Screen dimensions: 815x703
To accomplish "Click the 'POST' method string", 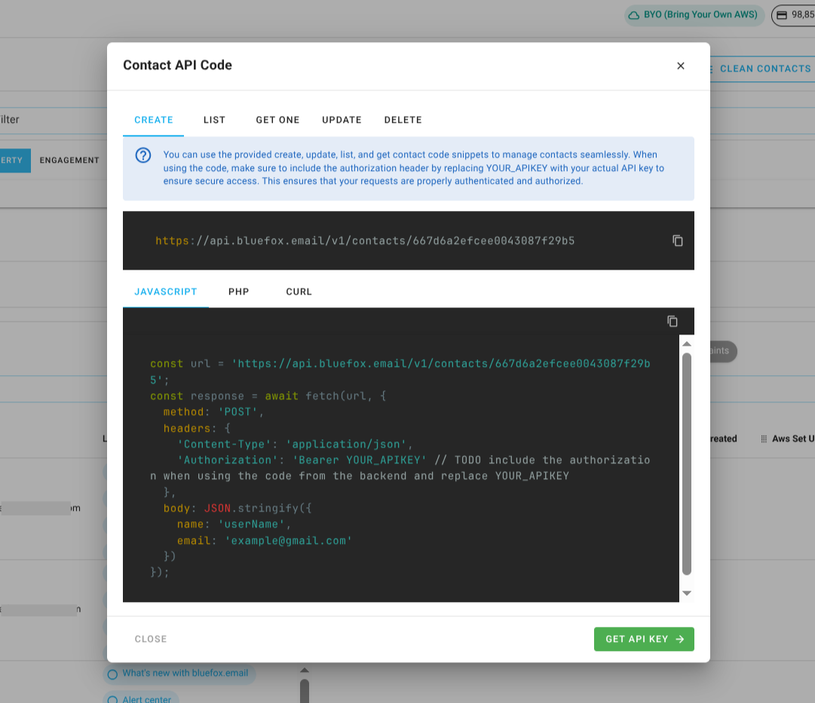I will (x=237, y=412).
